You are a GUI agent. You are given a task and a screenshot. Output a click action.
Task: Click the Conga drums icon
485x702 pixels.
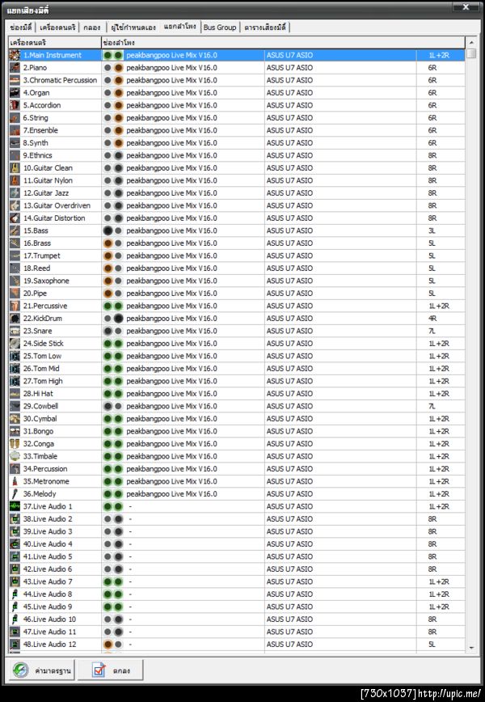coord(15,444)
